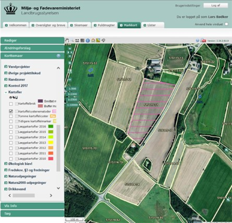Collapse the Kartofler layer group
The image size is (232, 223).
click(5, 92)
